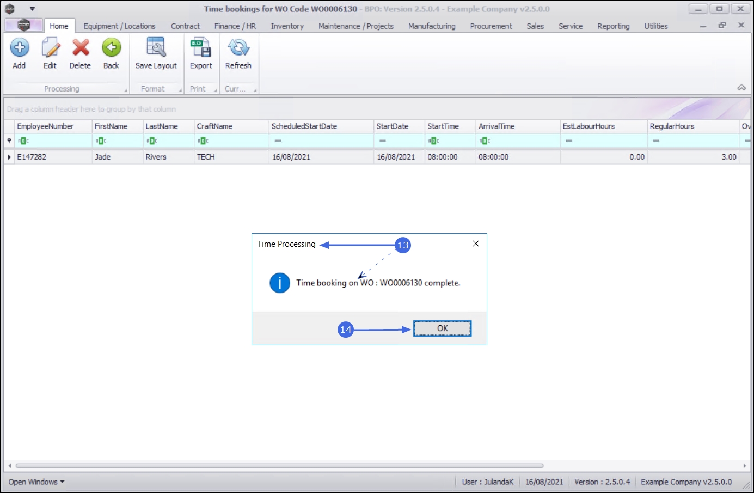Screen dimensions: 754x493
Task: Select the TECH craft name cell
Action: click(231, 157)
